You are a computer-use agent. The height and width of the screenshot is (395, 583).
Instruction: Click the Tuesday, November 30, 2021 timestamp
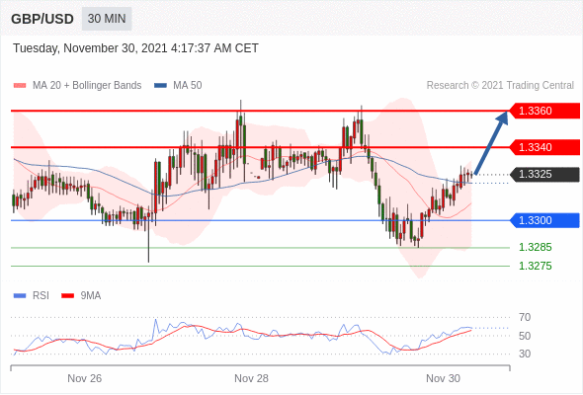(135, 48)
